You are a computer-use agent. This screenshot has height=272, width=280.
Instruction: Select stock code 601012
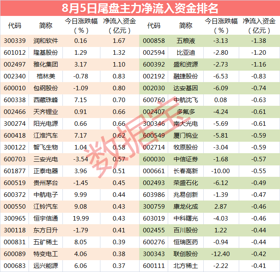15,53
